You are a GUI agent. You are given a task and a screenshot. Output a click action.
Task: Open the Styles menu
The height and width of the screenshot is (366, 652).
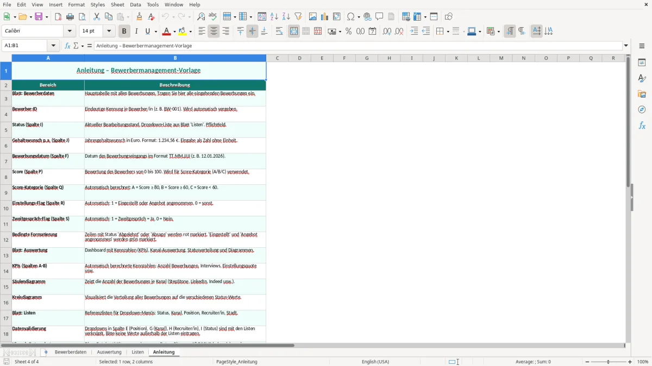[98, 4]
